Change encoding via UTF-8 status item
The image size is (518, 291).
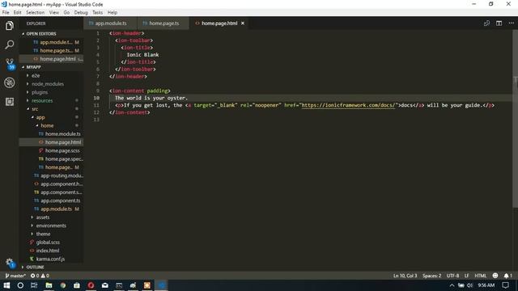(452, 276)
